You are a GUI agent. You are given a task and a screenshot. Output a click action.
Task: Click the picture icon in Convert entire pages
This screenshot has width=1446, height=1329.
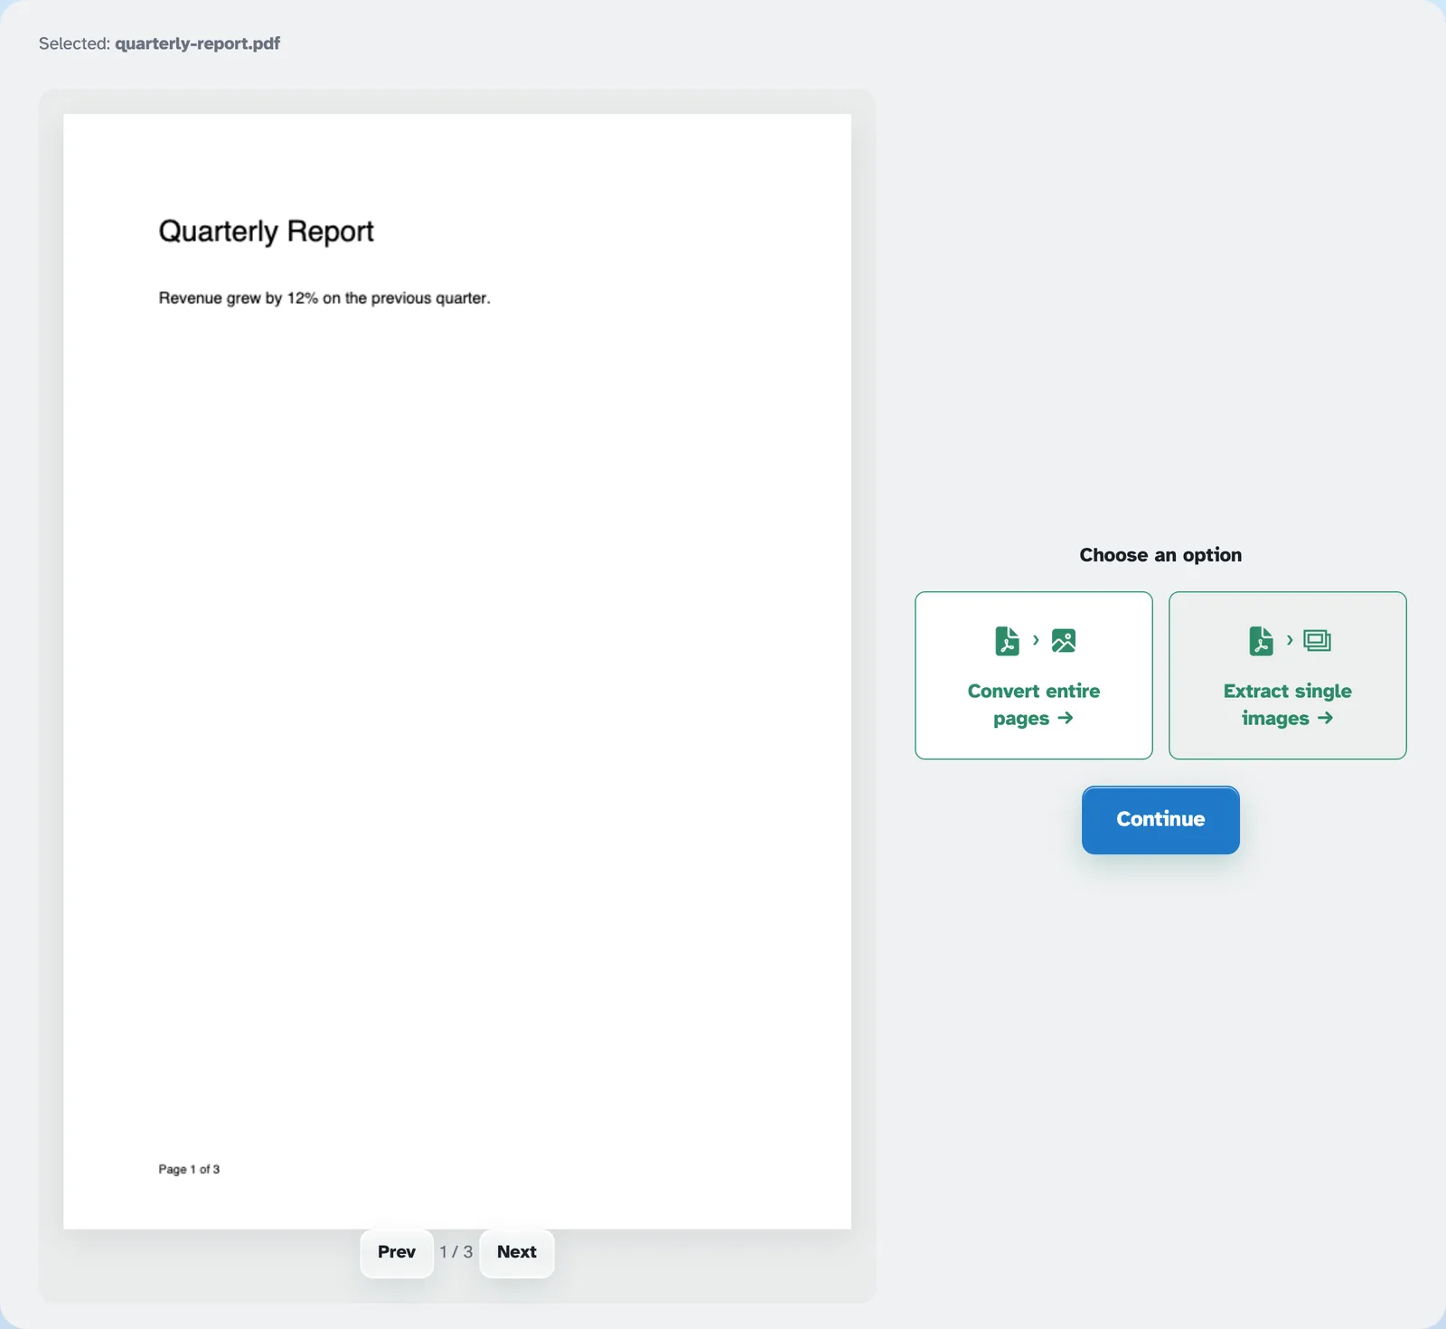[1064, 641]
